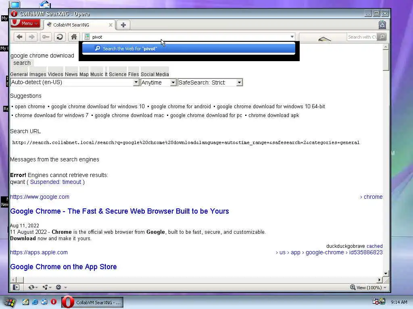Click the password wand key icon

click(x=46, y=37)
